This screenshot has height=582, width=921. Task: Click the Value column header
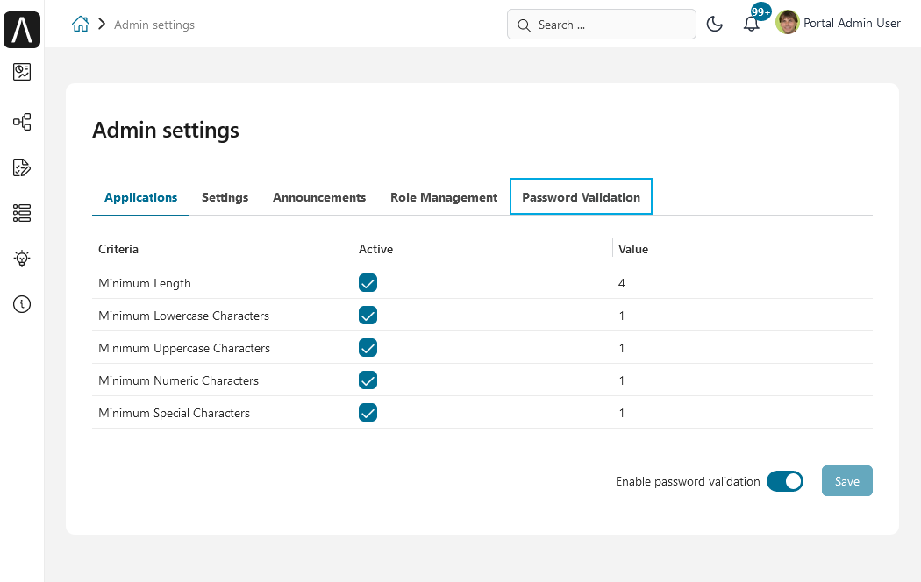pos(633,249)
